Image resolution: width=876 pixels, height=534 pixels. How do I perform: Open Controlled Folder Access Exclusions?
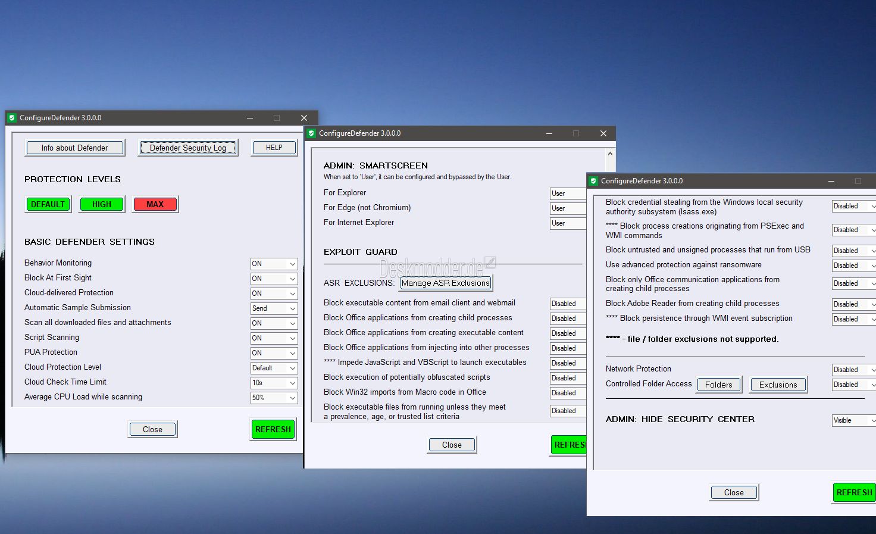pyautogui.click(x=778, y=385)
